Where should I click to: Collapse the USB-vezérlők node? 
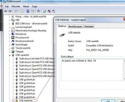9,55
